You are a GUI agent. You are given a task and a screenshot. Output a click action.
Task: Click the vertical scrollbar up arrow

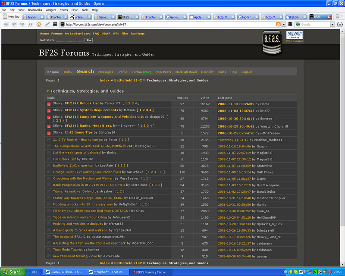coord(342,31)
